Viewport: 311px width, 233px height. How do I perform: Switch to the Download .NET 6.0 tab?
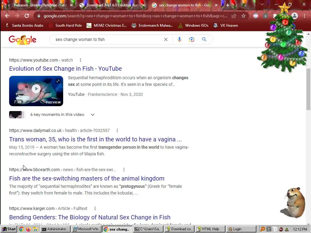pyautogui.click(x=112, y=5)
